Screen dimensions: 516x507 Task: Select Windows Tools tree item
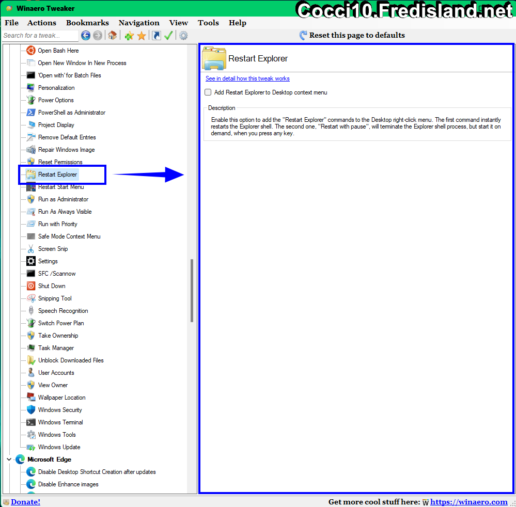(57, 435)
